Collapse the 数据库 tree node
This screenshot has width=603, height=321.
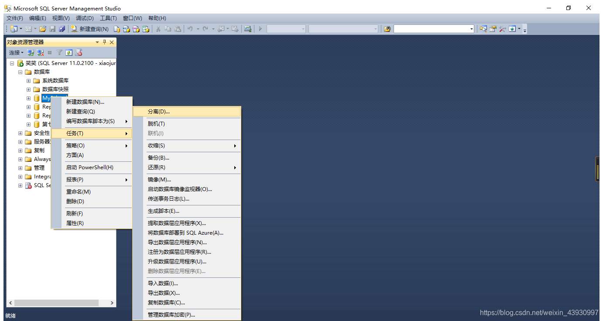pyautogui.click(x=20, y=72)
